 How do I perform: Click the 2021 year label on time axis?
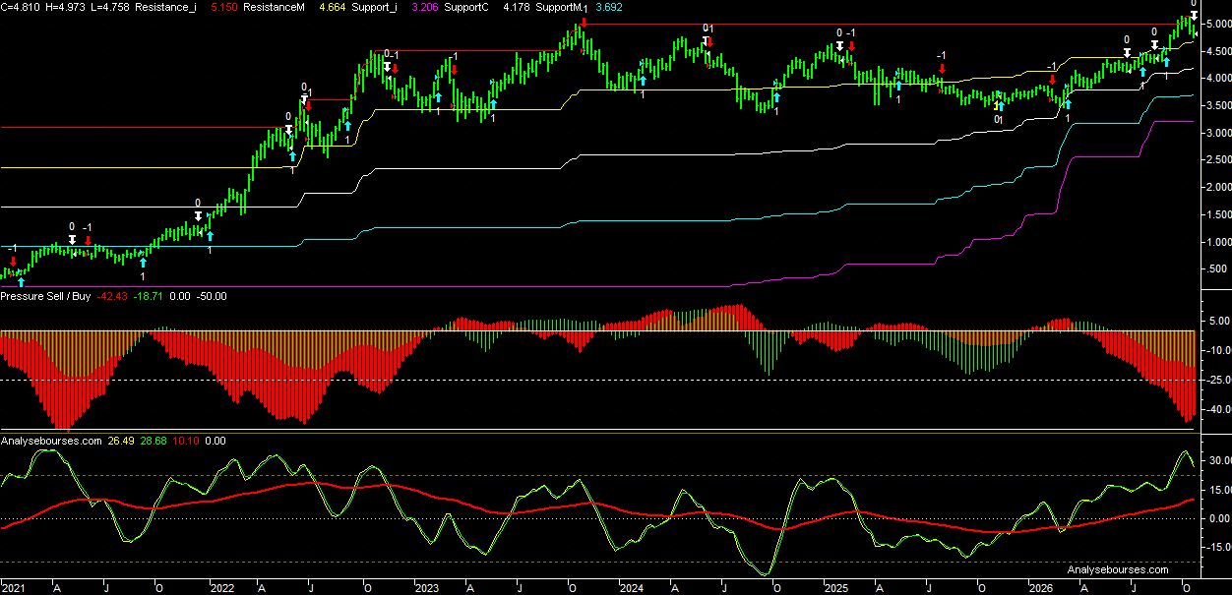pos(12,588)
